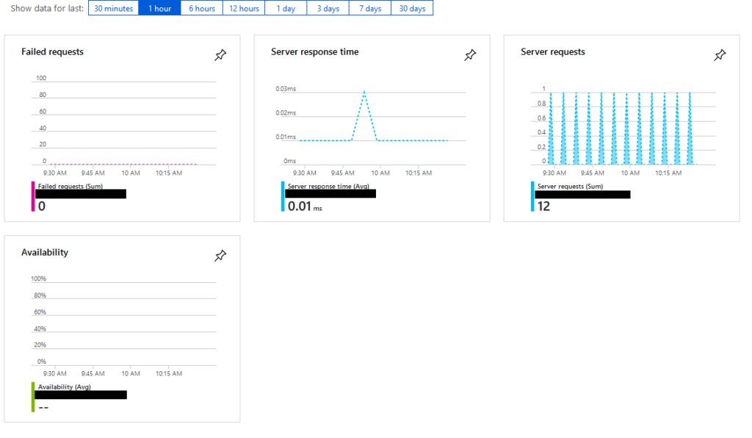Select the 1 day range
Viewport: 752px width, 438px height.
tap(286, 8)
